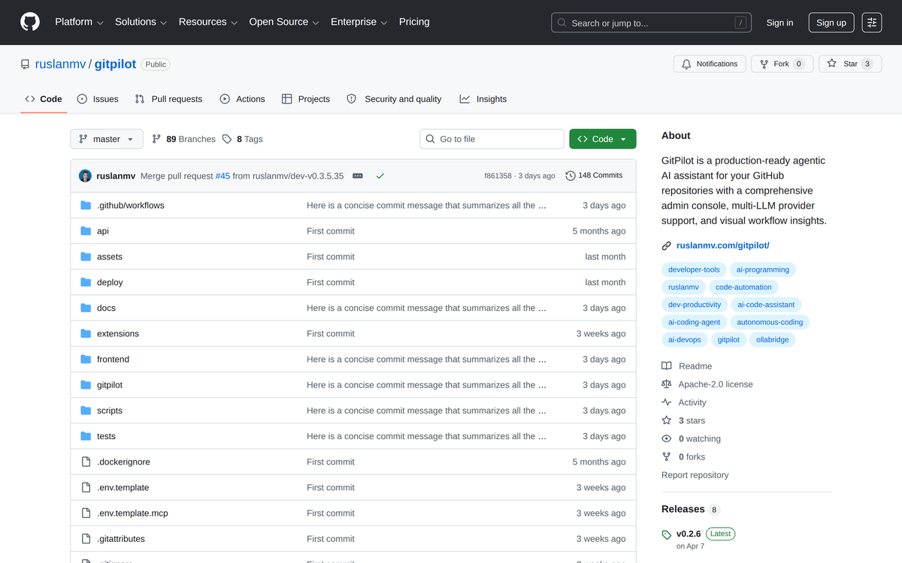Click the command palette icon beside Sign up
The width and height of the screenshot is (902, 563).
[x=872, y=23]
